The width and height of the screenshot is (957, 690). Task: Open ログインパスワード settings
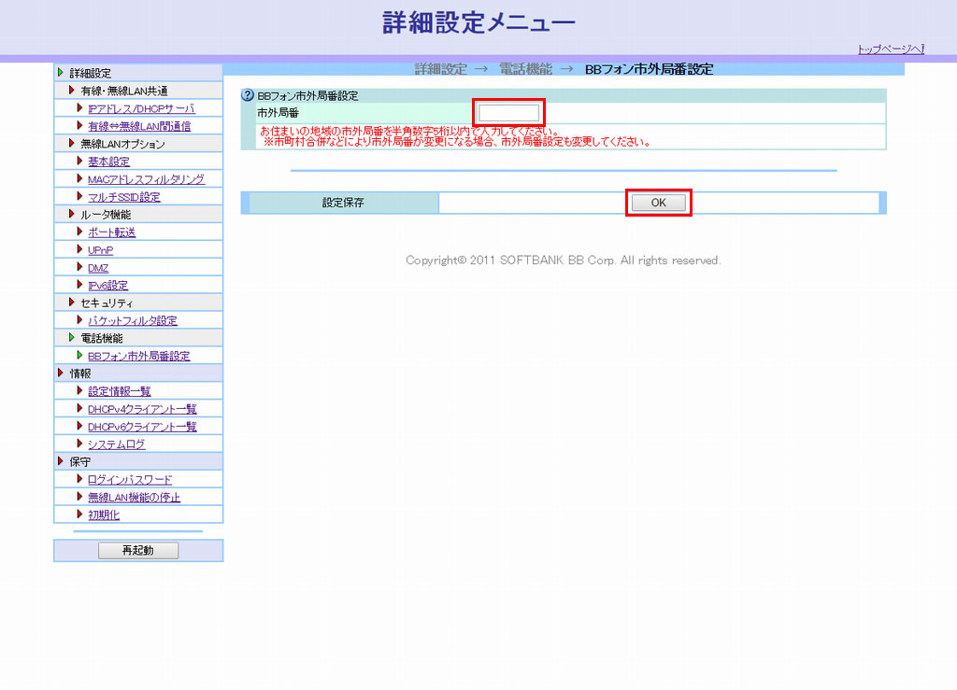point(130,480)
